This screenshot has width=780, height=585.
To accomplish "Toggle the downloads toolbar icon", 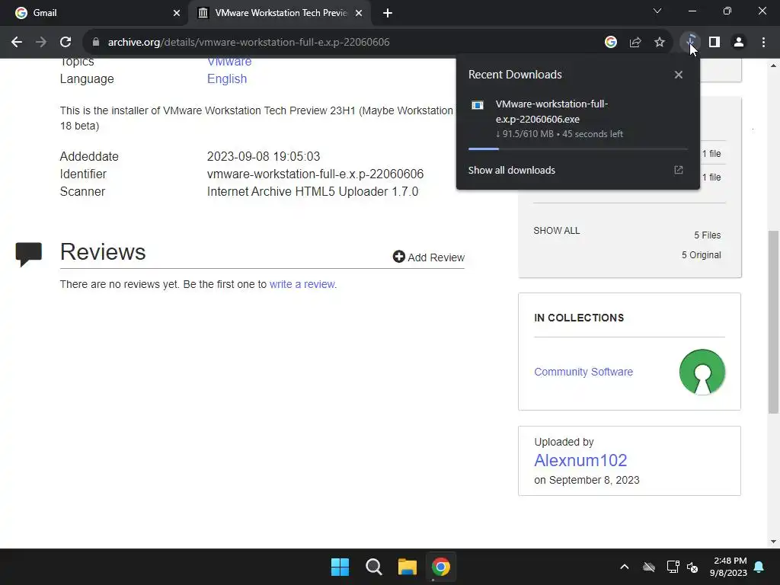I will pos(690,42).
